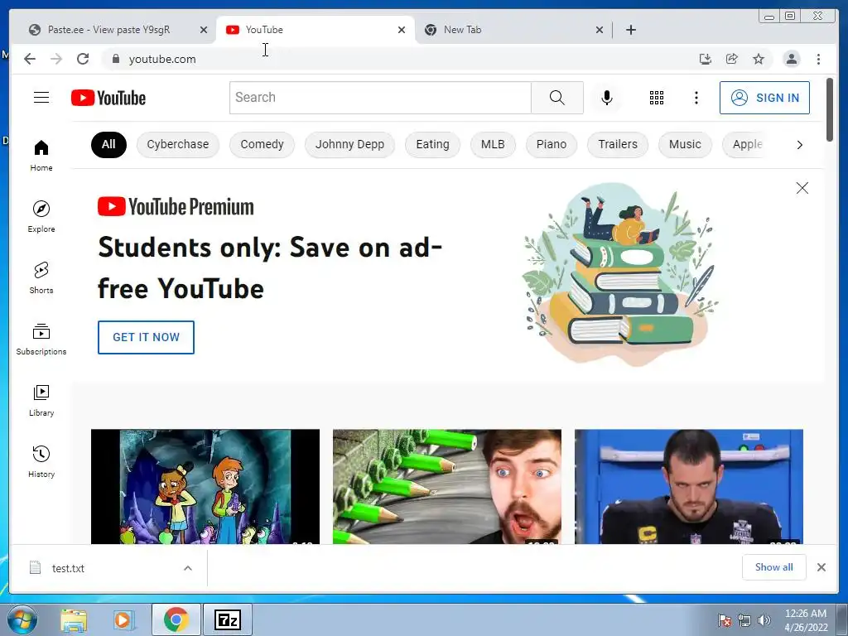Start voice search with microphone icon
The width and height of the screenshot is (848, 636).
607,98
